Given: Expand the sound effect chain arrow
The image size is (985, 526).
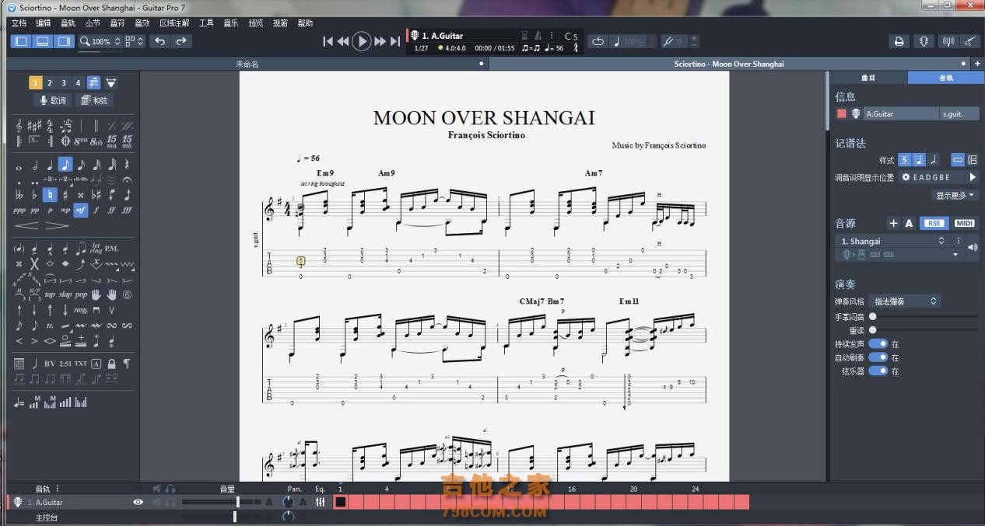Looking at the screenshot, I should tap(956, 255).
